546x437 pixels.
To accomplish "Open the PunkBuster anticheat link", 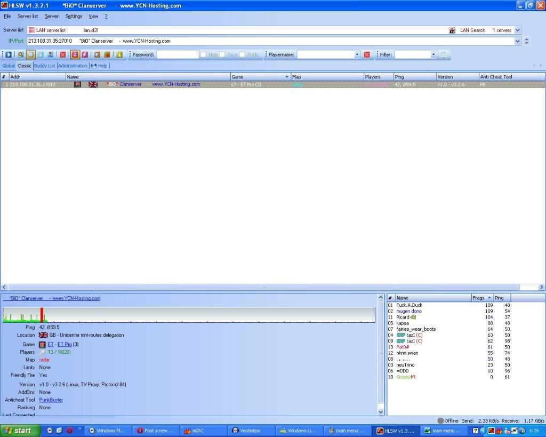I will click(51, 400).
